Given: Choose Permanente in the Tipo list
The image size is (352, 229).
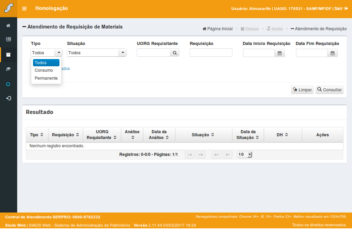Looking at the screenshot, I should pos(46,78).
